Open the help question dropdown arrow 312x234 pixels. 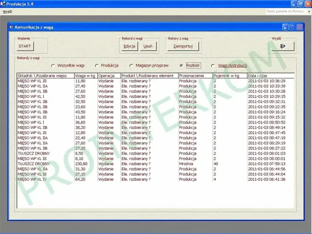pyautogui.click(x=309, y=11)
